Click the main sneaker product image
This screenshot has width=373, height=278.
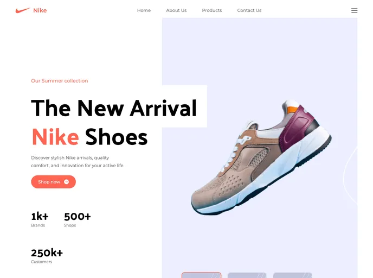(261, 157)
